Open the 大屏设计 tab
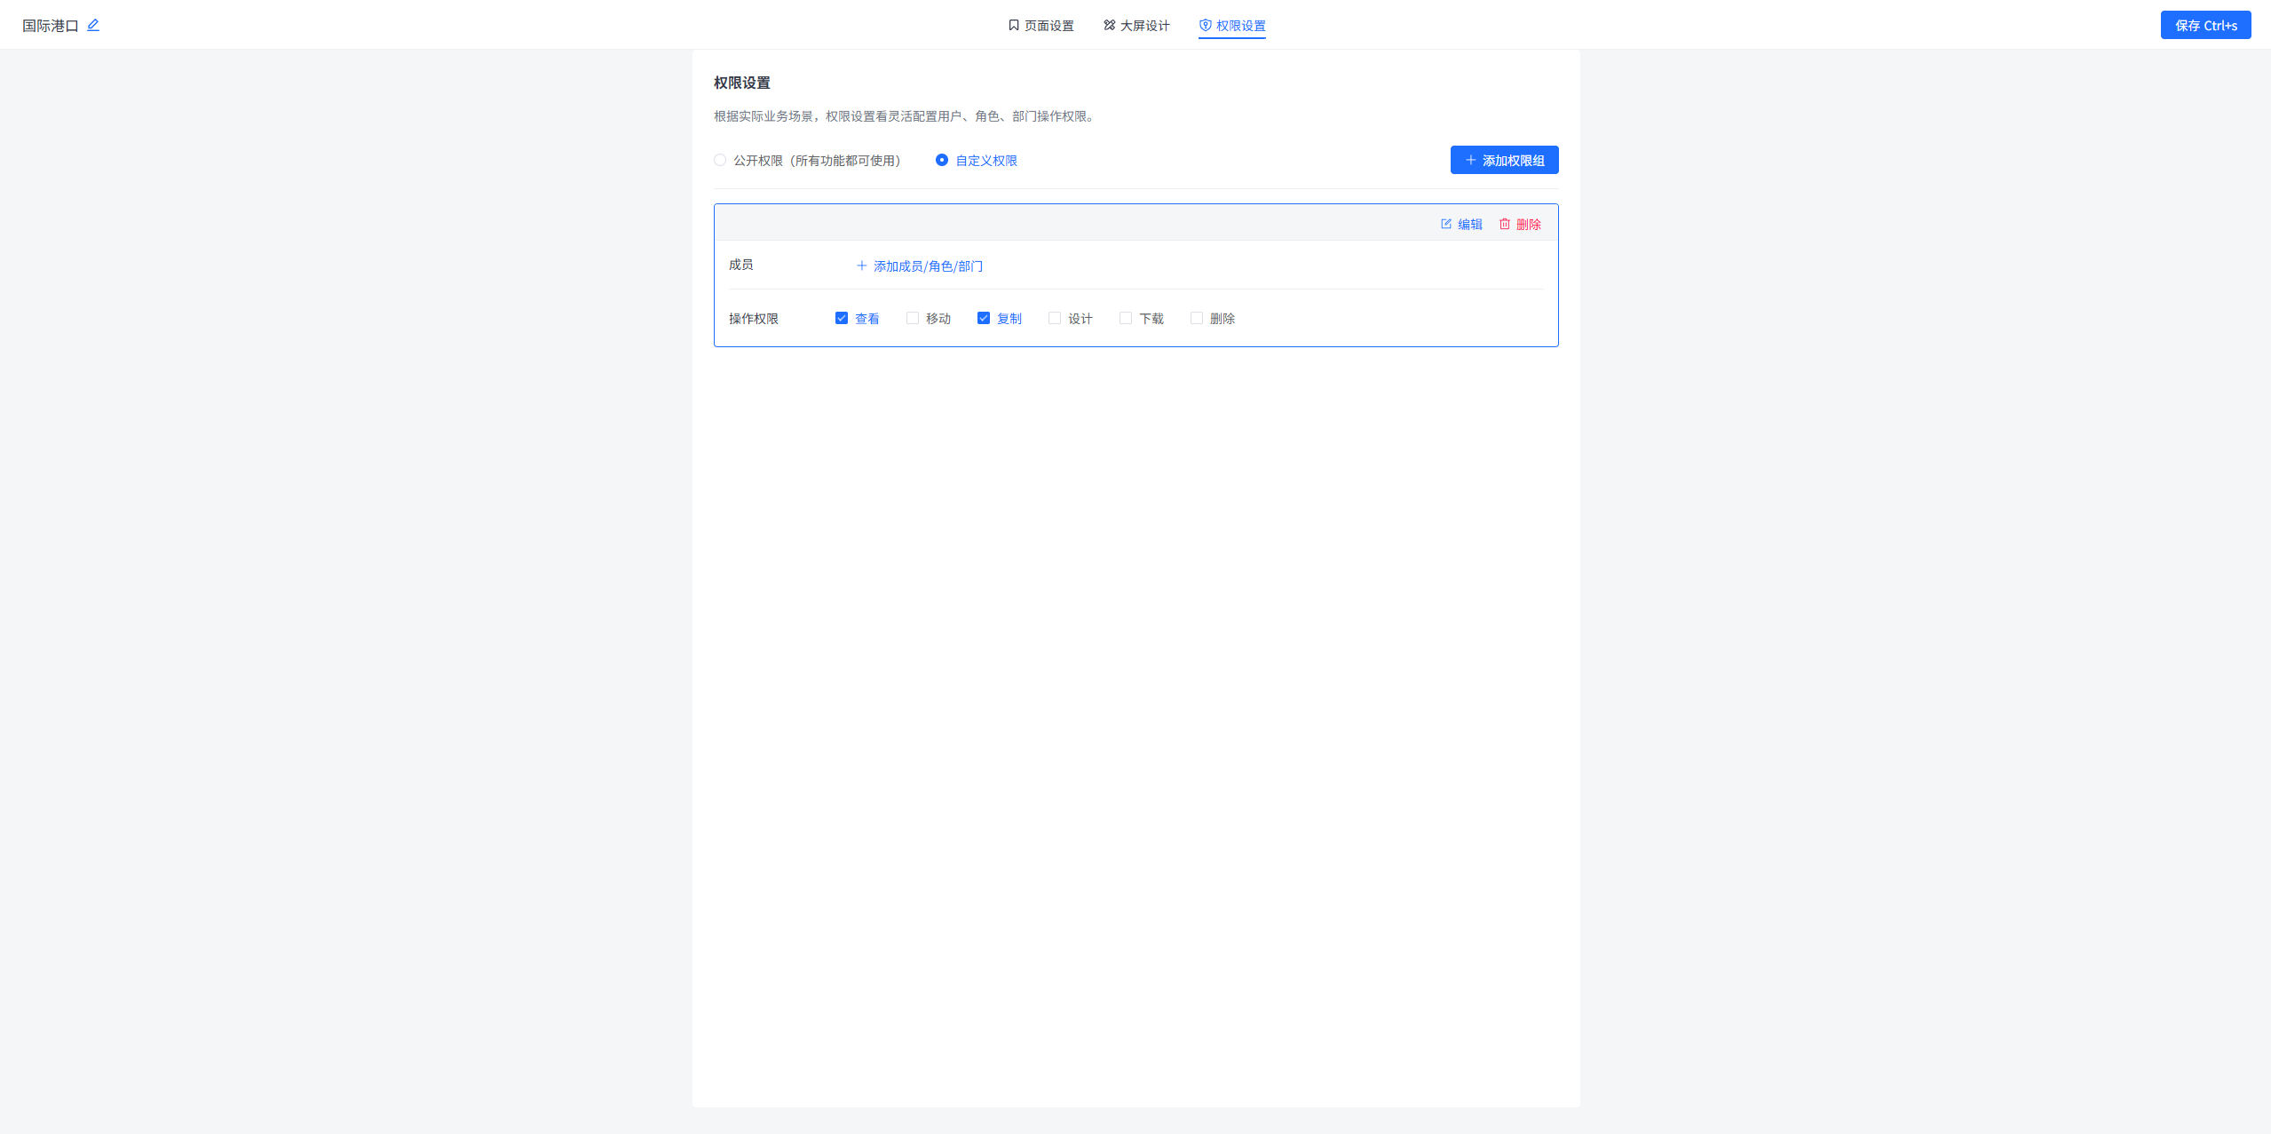 (x=1144, y=26)
